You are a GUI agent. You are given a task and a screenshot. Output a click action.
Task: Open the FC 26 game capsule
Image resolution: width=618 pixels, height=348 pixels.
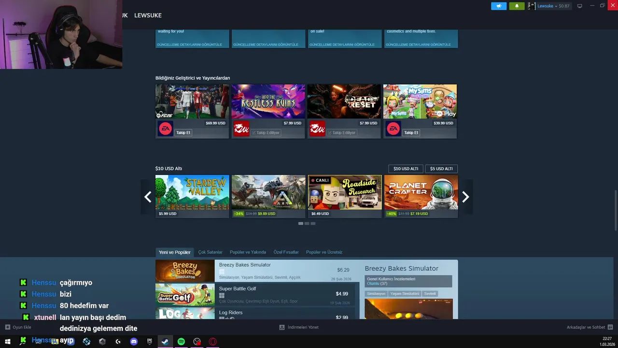pyautogui.click(x=192, y=101)
